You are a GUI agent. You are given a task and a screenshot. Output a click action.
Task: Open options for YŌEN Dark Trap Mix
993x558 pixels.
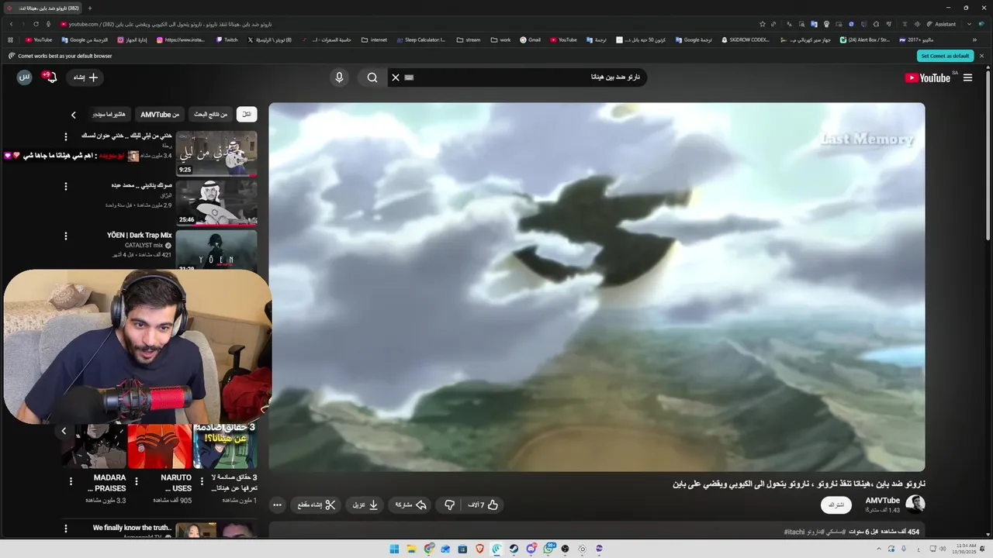tap(66, 236)
